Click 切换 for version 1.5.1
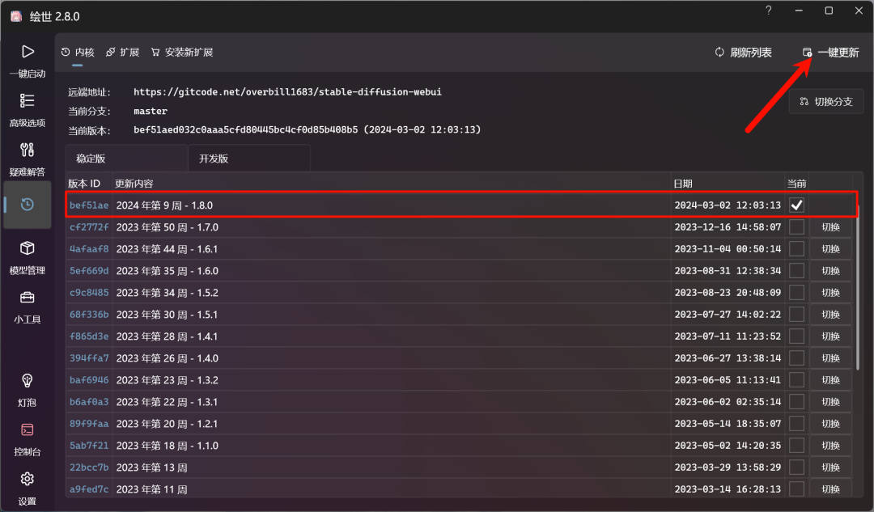This screenshot has height=512, width=874. tap(830, 314)
